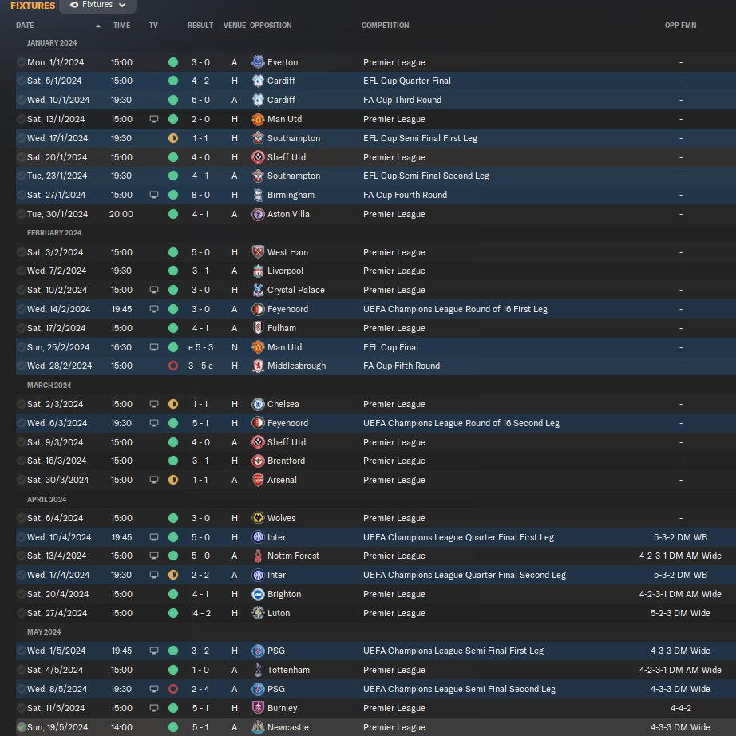
Task: Click Chelsea club badge icon
Action: click(258, 404)
